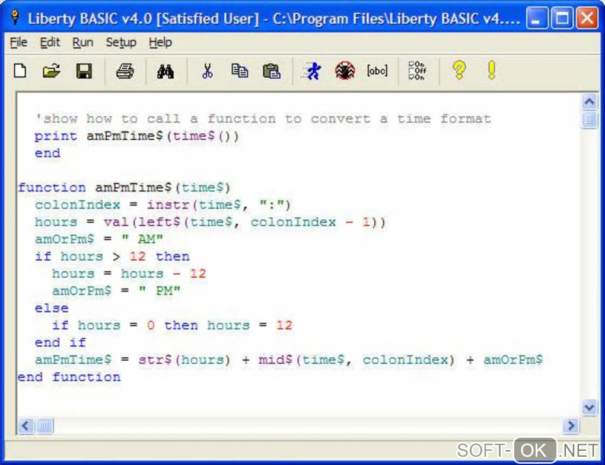Click the line 'function amPmTime$(time$)'

point(124,188)
